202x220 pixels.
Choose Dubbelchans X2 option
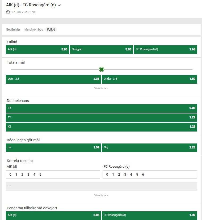click(x=101, y=127)
